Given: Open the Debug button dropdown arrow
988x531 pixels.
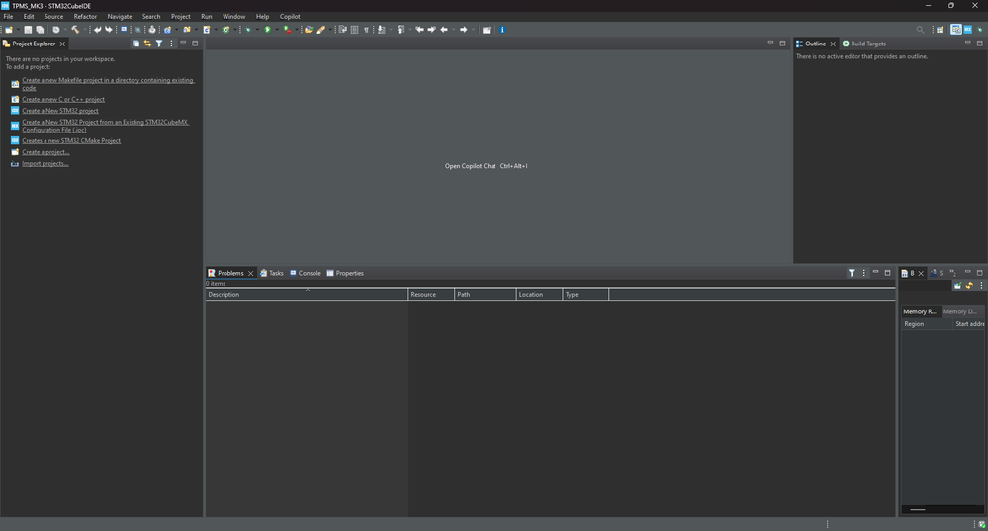Looking at the screenshot, I should [257, 30].
